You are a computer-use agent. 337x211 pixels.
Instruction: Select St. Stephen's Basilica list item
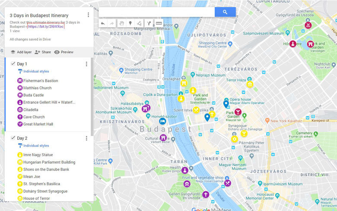pyautogui.click(x=41, y=184)
